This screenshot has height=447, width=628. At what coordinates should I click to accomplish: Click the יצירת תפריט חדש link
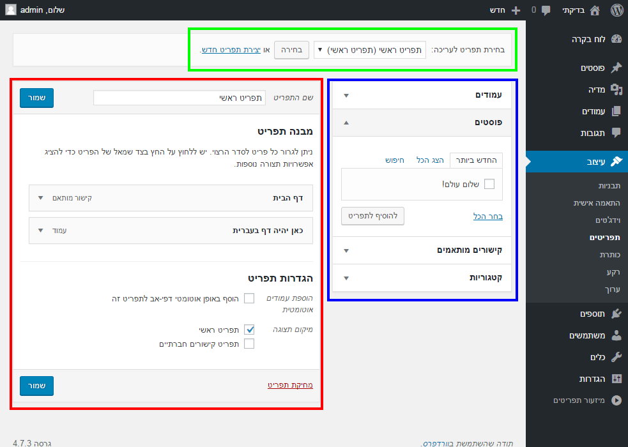pos(231,50)
